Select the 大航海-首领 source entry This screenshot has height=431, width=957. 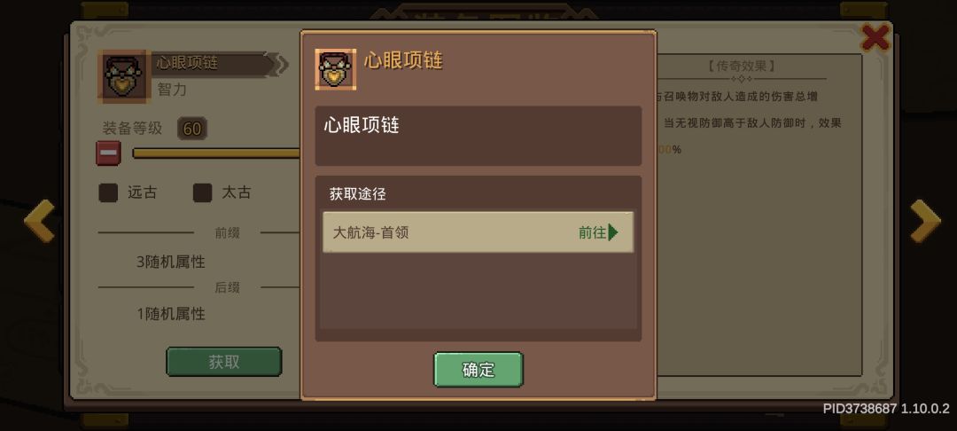point(478,232)
